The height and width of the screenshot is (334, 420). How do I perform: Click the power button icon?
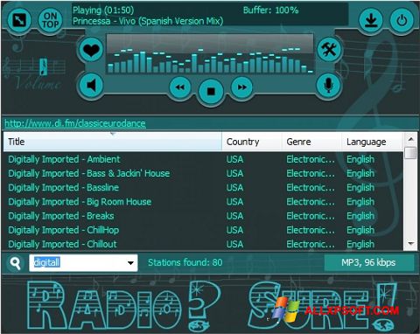[402, 20]
